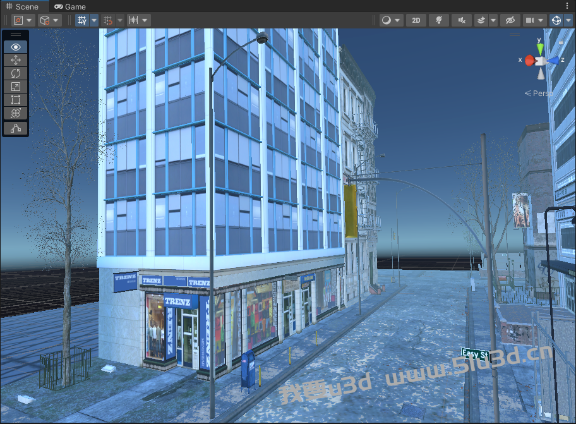The width and height of the screenshot is (576, 424).
Task: Open the snap increment settings dropdown
Action: coord(145,20)
